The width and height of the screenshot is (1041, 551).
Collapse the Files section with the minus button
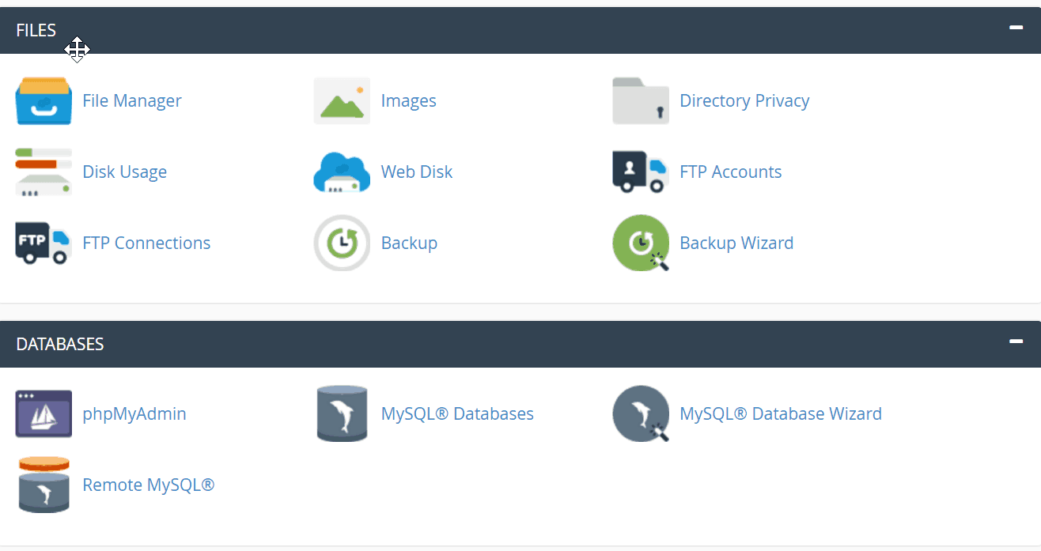[x=1016, y=28]
